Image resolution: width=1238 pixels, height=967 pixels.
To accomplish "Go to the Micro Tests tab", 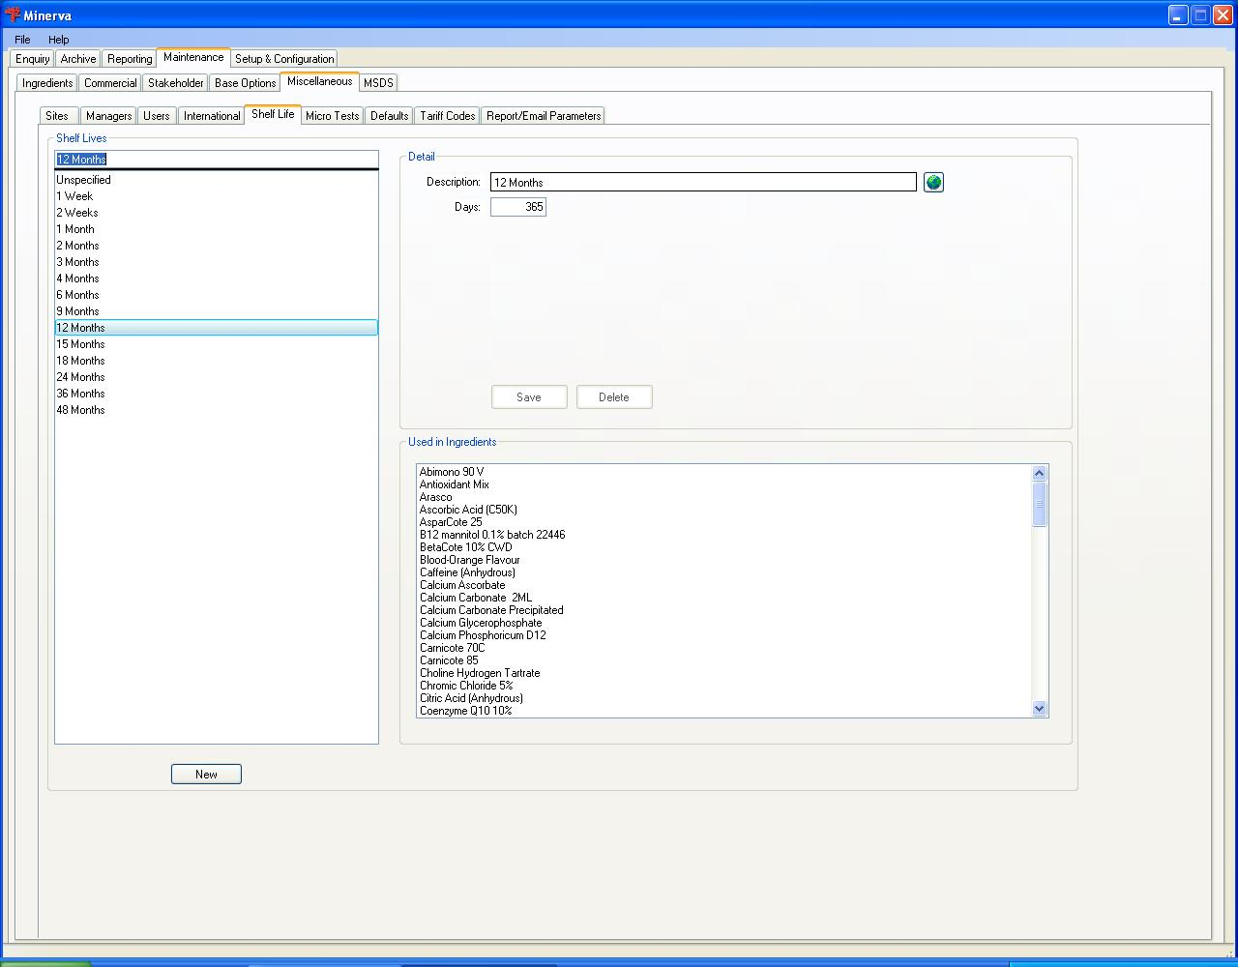I will tap(333, 116).
